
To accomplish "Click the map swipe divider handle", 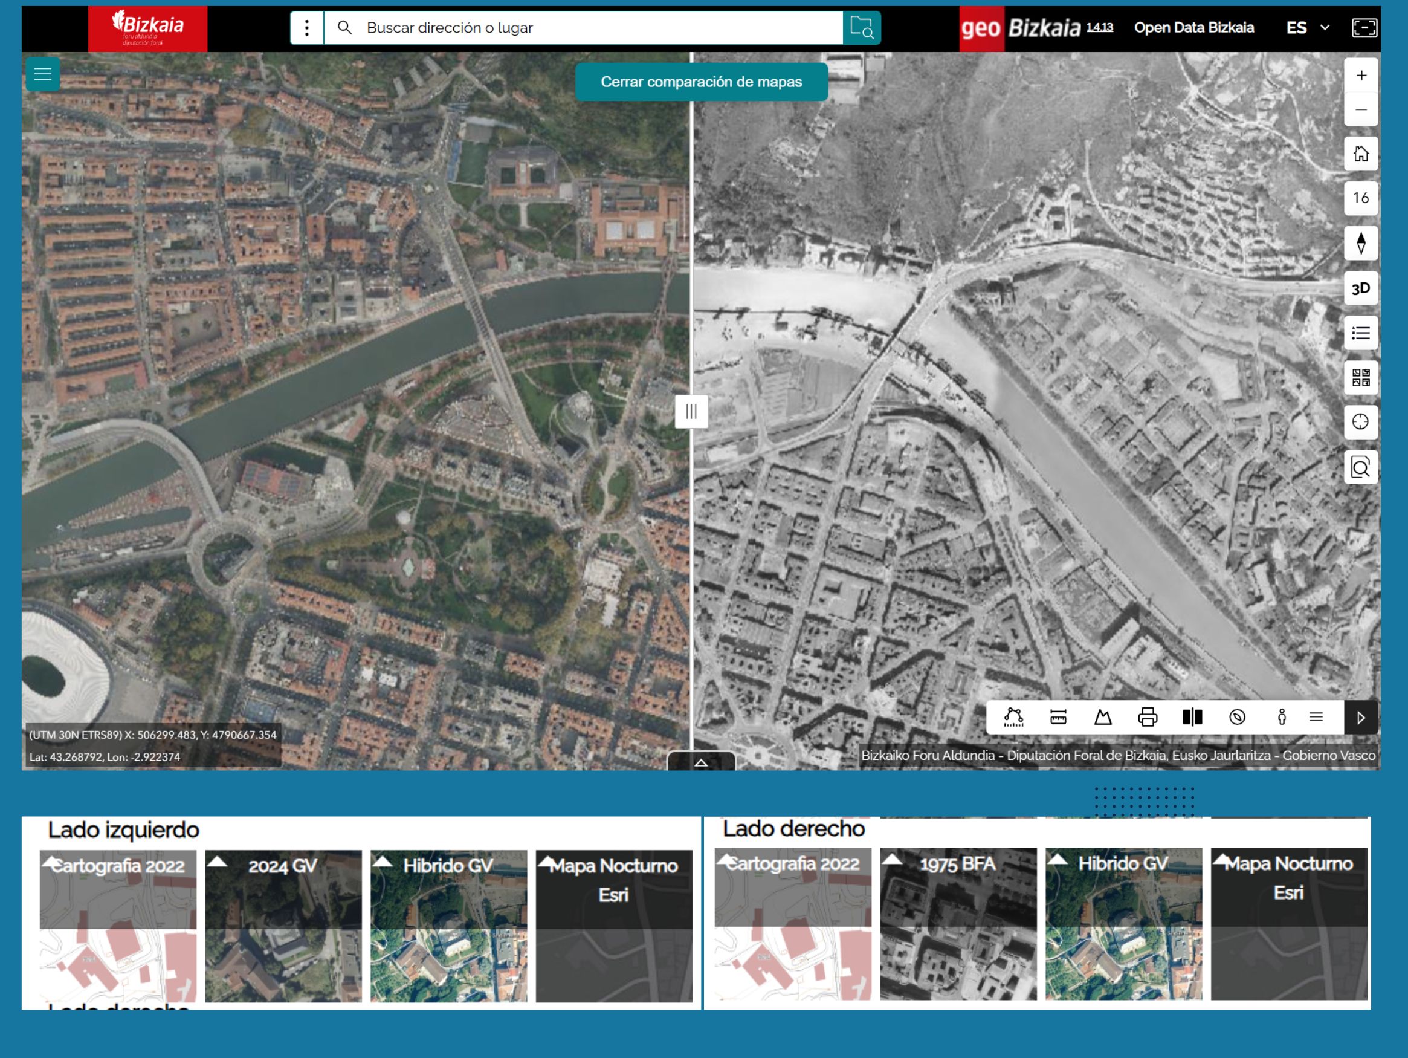I will coord(691,412).
